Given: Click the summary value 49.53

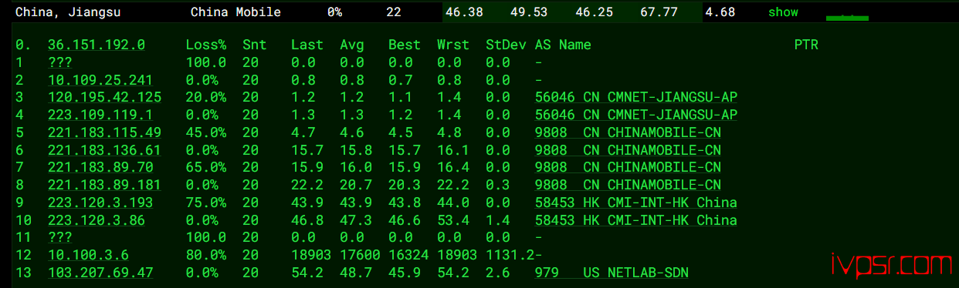Looking at the screenshot, I should click(x=529, y=12).
